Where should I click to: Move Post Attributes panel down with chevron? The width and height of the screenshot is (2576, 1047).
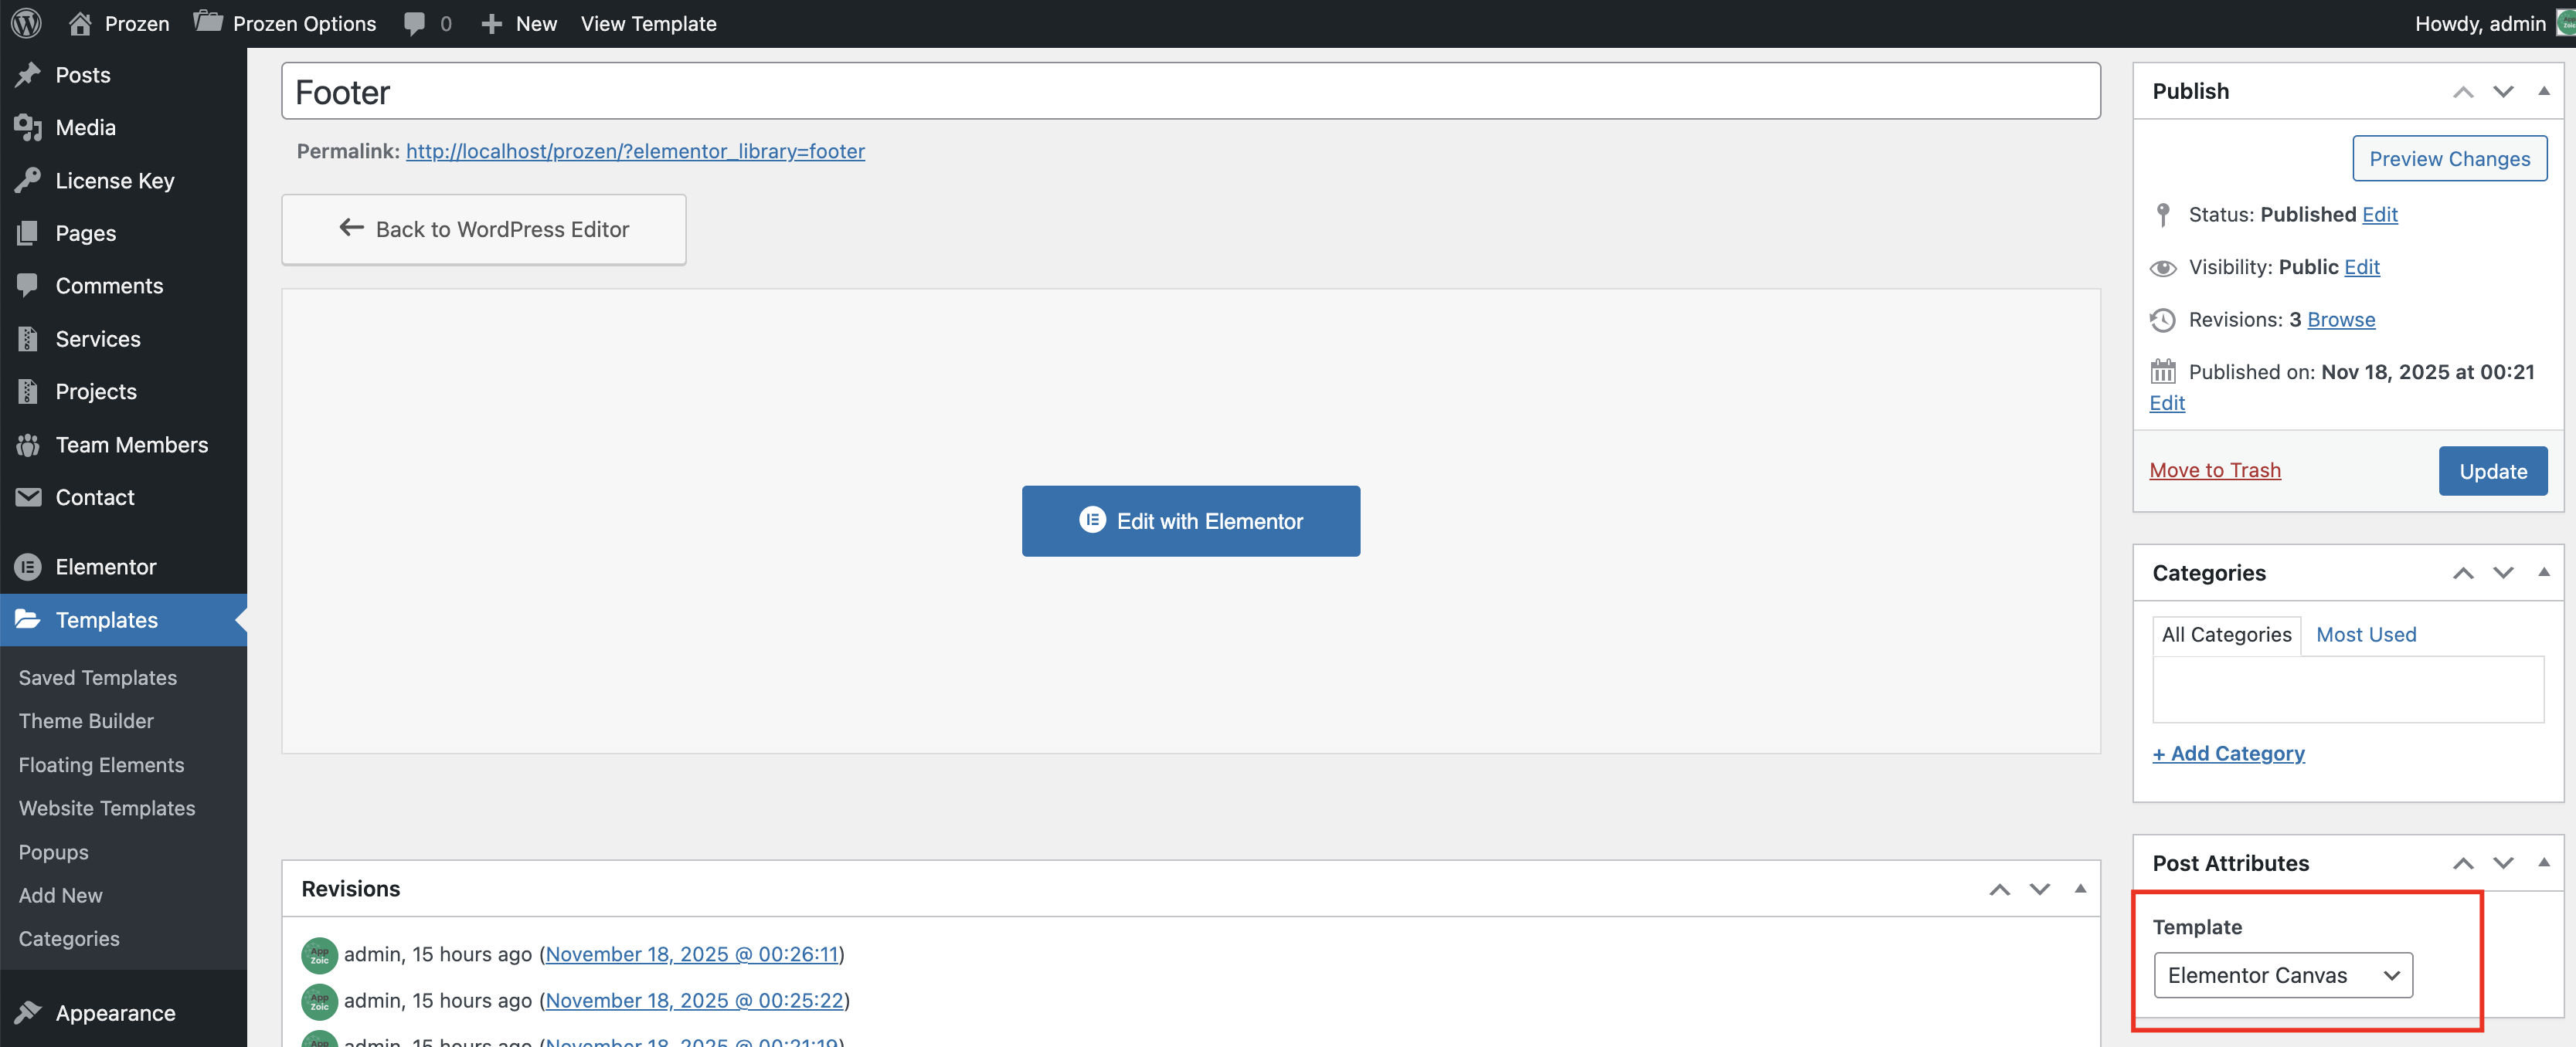click(x=2503, y=863)
